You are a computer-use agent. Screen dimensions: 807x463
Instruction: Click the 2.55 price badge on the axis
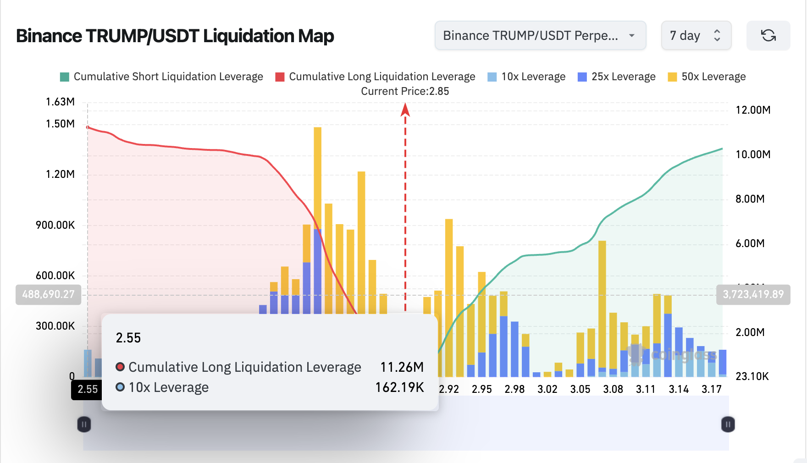pos(87,390)
